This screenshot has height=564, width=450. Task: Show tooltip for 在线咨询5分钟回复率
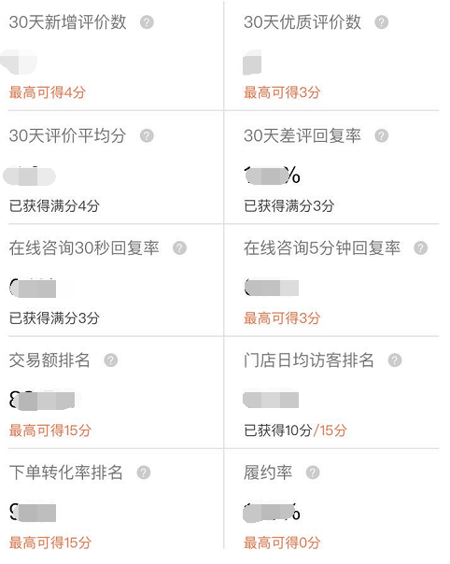(420, 247)
